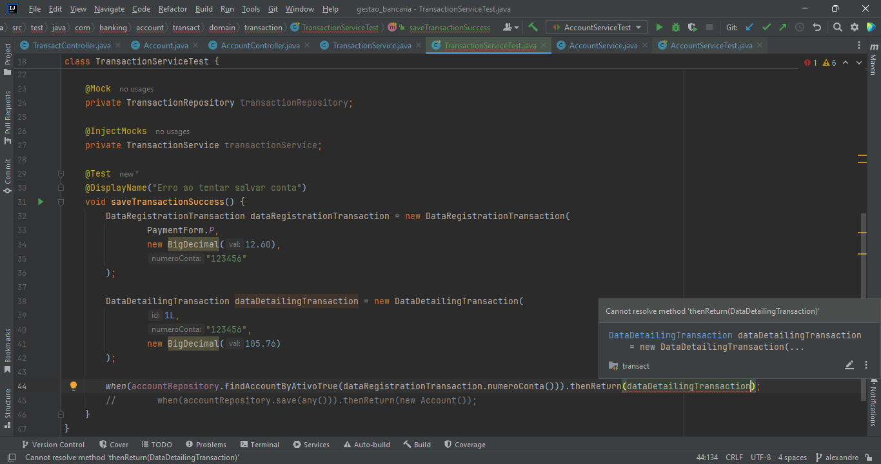Open IDE settings gear icon
881x464 pixels.
click(855, 27)
